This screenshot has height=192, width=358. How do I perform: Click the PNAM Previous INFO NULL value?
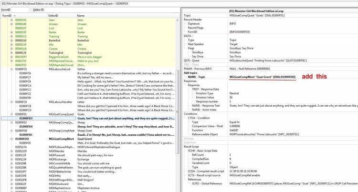pos(250,69)
